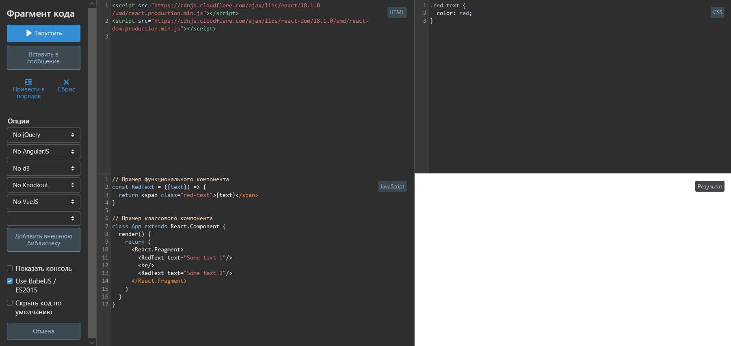This screenshot has width=731, height=346.
Task: Tidy code with Привести в порядок icon
Action: pos(28,82)
